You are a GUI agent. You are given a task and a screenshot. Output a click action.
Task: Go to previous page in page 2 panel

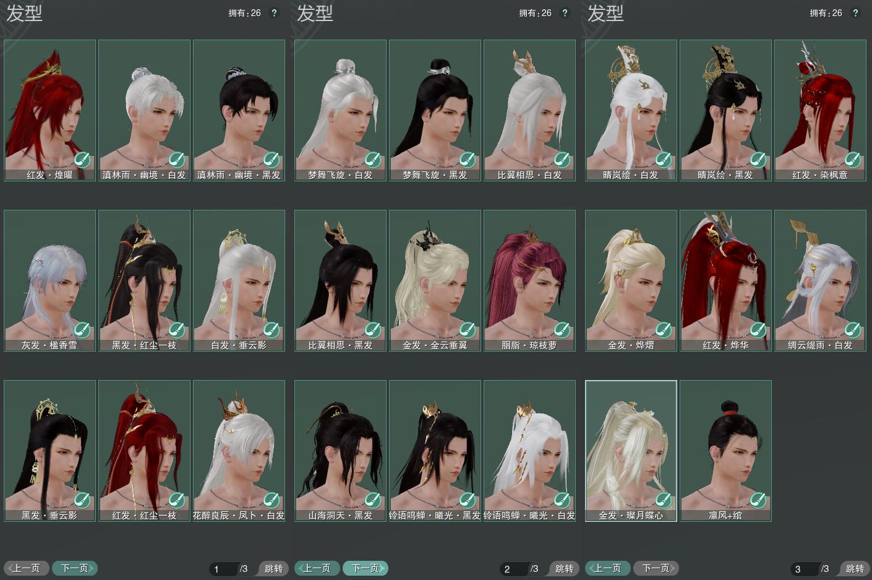click(317, 568)
